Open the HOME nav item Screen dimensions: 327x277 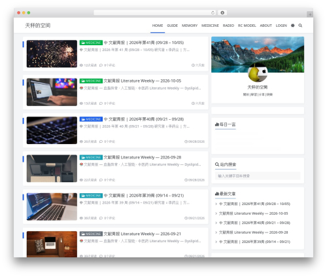tap(158, 26)
